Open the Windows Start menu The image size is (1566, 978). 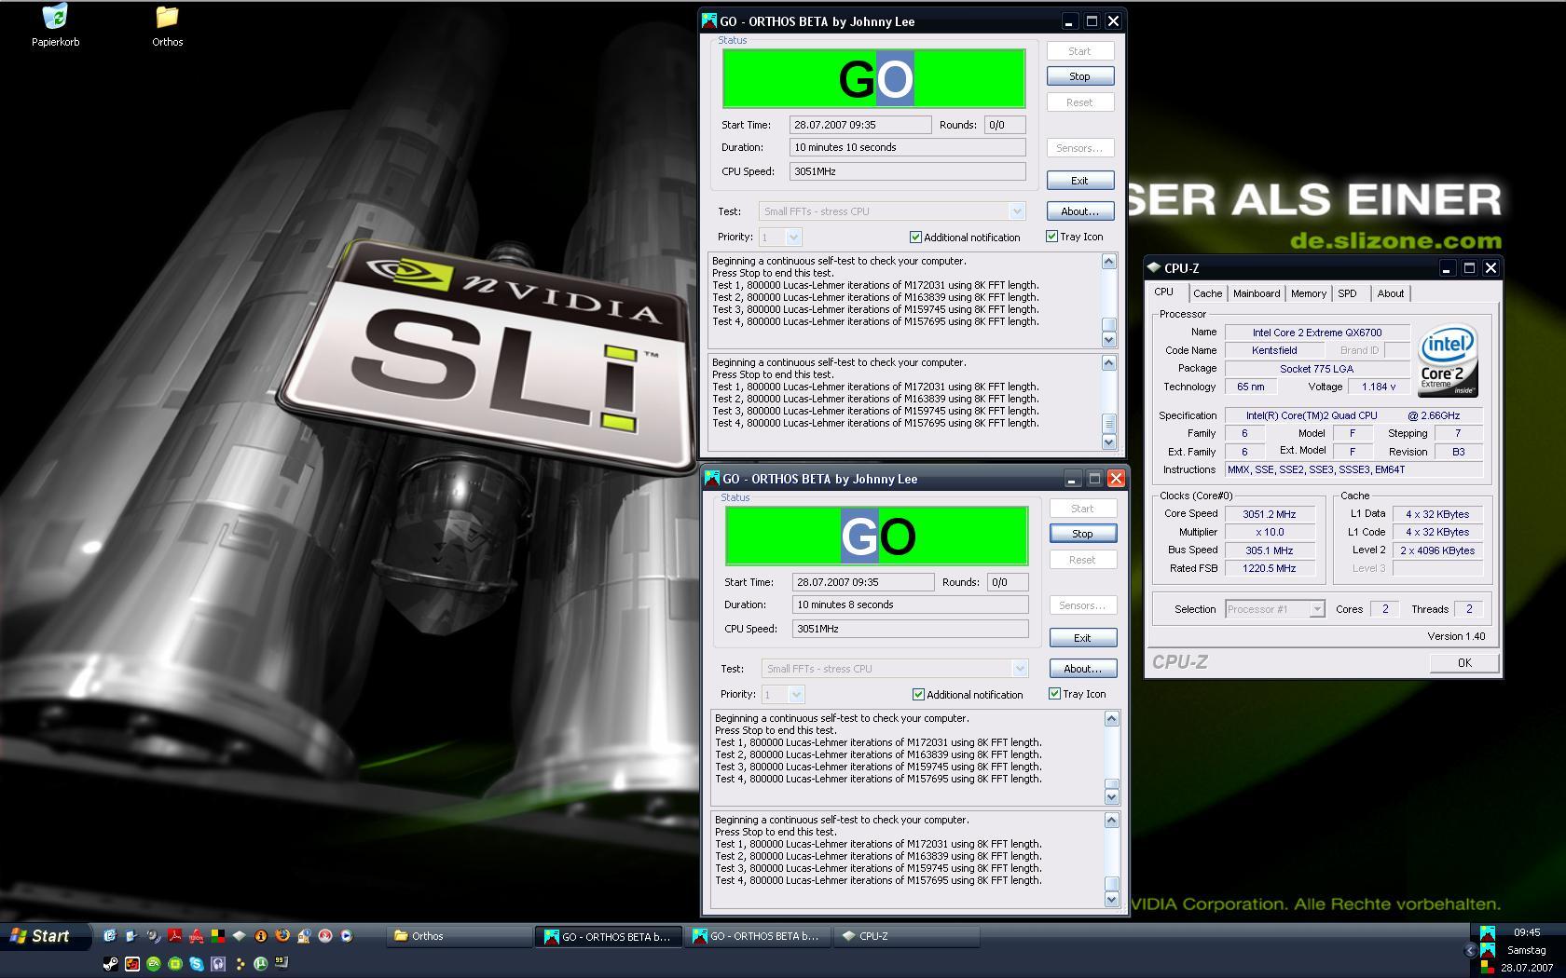coord(46,936)
